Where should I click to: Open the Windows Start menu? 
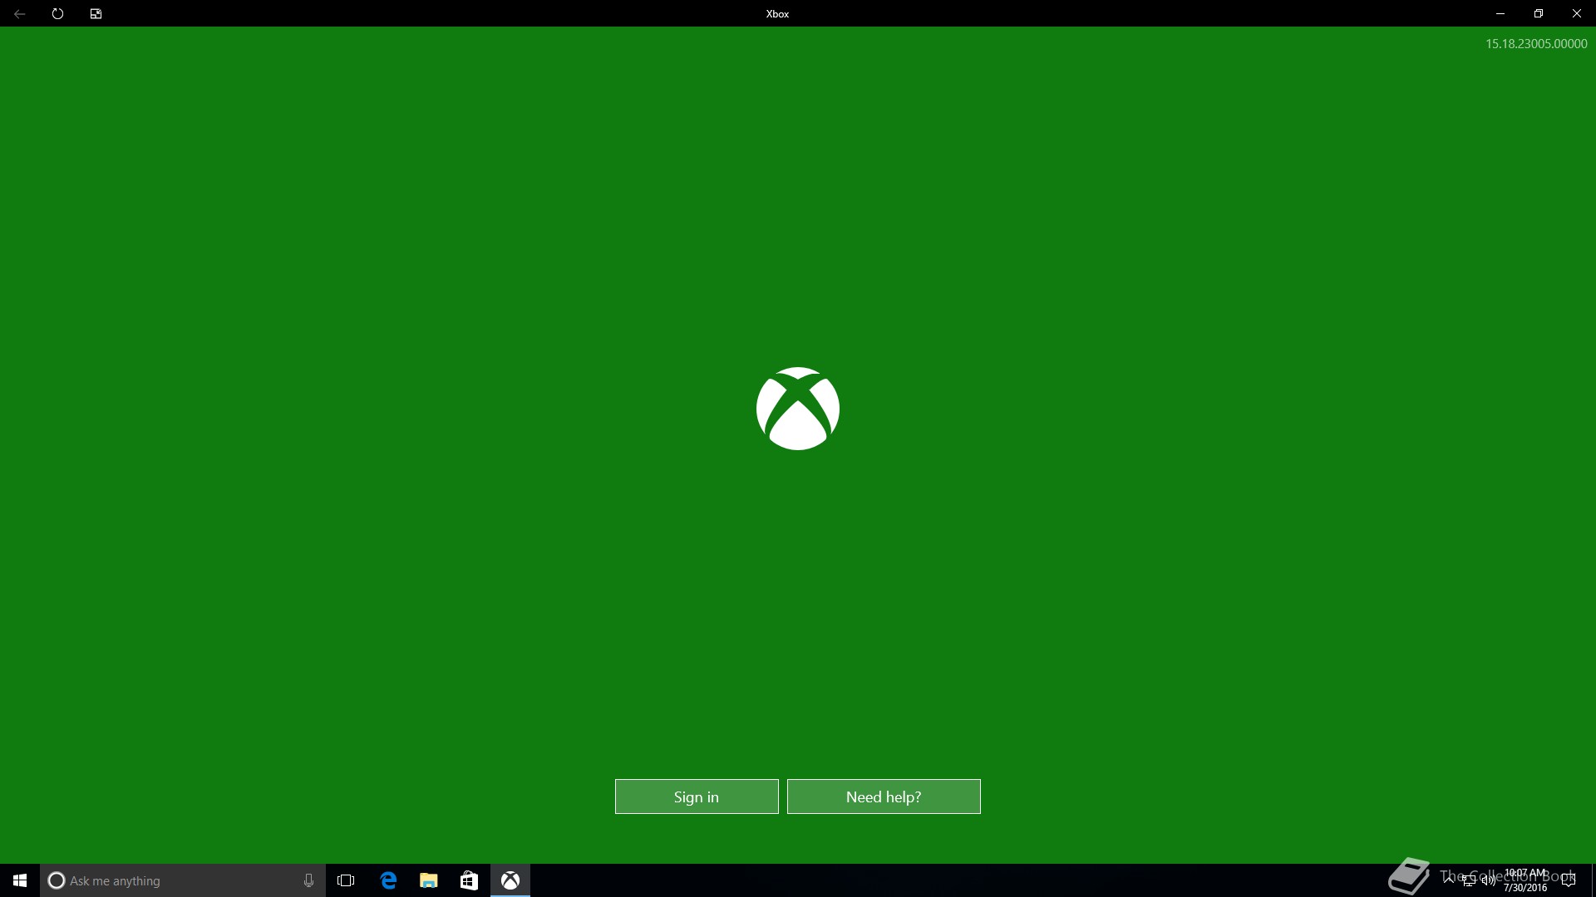20,880
